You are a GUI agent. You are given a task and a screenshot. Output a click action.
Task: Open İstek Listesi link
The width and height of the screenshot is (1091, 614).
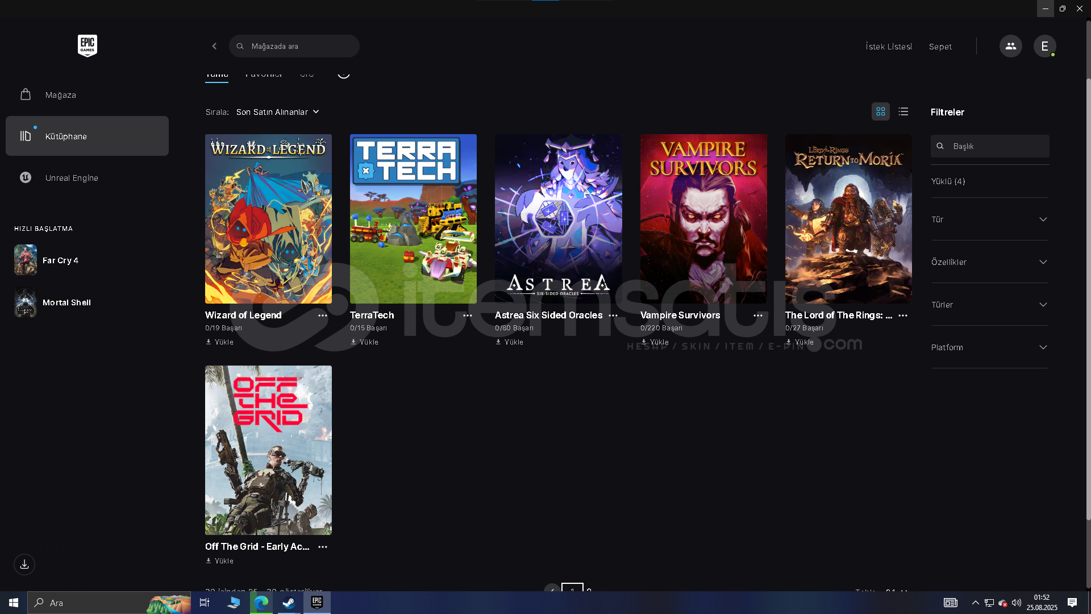(889, 47)
